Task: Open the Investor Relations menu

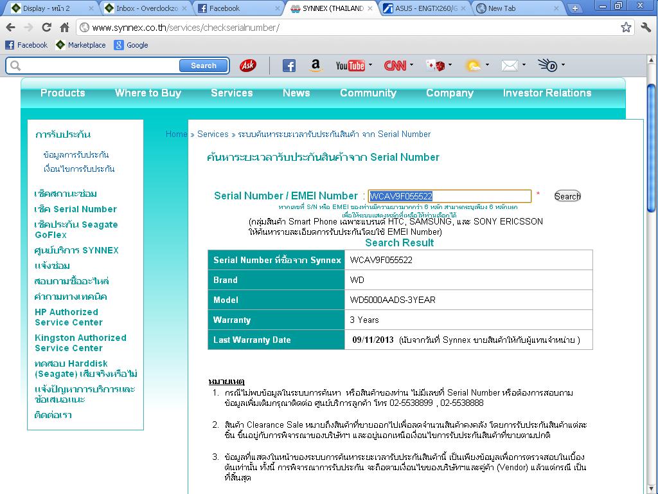Action: tap(547, 93)
